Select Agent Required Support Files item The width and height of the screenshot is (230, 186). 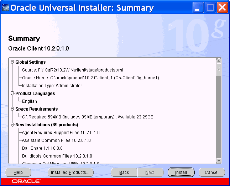pyautogui.click(x=61, y=133)
